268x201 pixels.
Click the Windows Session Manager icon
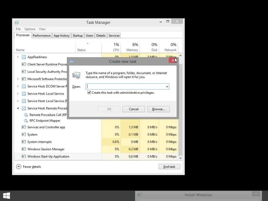click(24, 149)
